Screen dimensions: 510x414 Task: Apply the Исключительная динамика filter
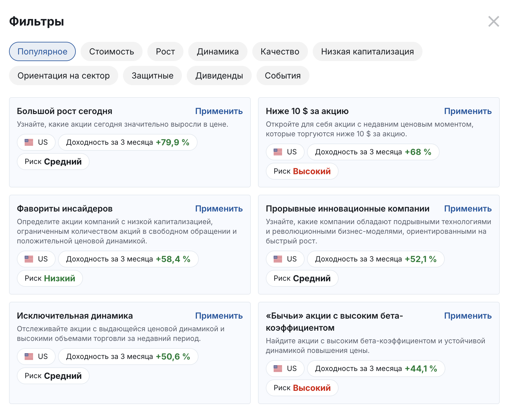[219, 316]
